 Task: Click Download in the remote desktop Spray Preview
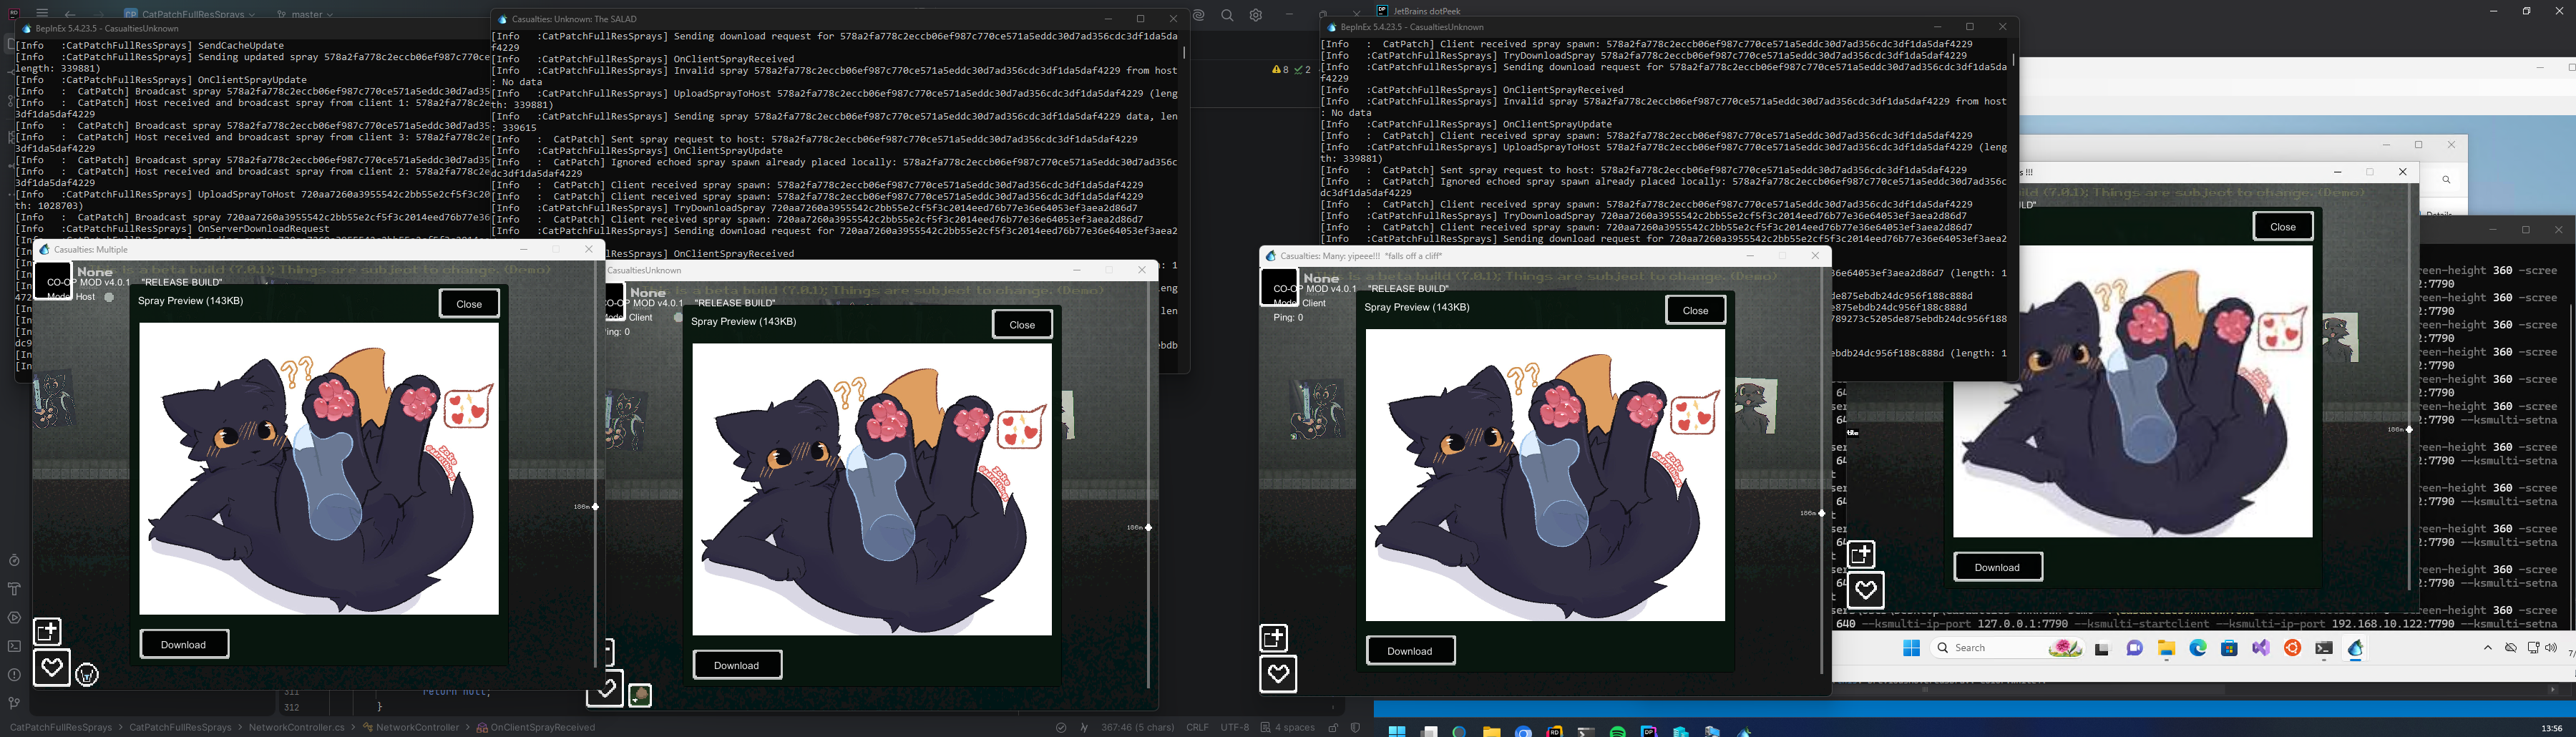click(x=1998, y=567)
